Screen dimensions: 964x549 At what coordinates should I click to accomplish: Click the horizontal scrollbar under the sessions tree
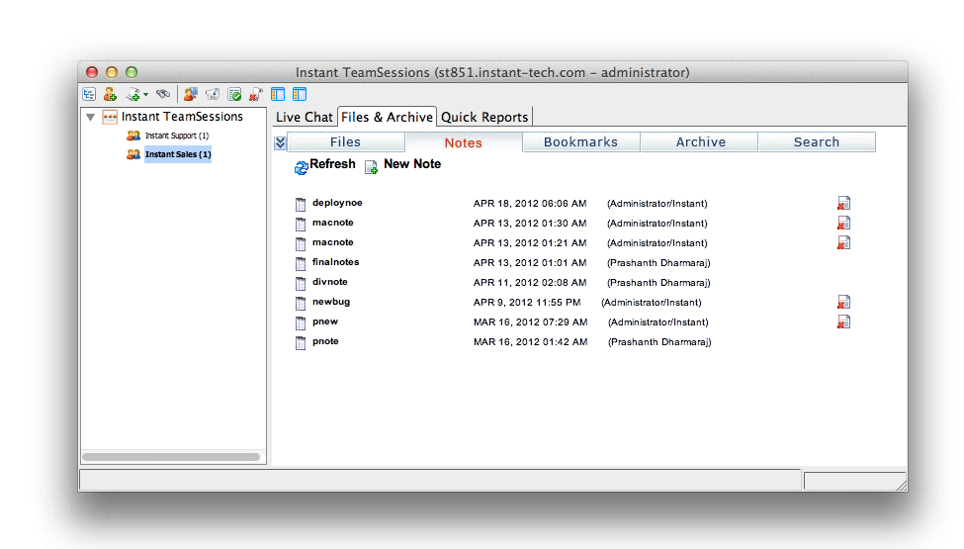[171, 457]
